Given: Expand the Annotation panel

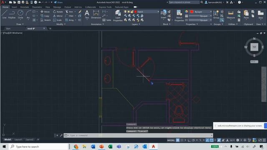Looking at the screenshot, I should pyautogui.click(x=97, y=24).
